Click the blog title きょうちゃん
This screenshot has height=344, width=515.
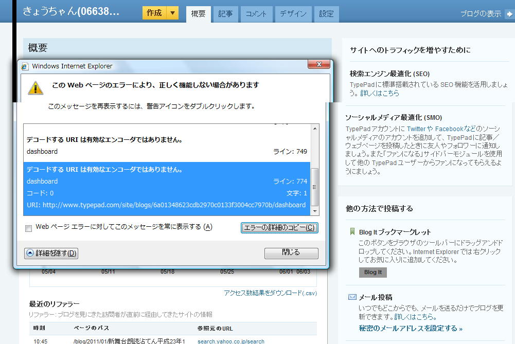click(70, 11)
